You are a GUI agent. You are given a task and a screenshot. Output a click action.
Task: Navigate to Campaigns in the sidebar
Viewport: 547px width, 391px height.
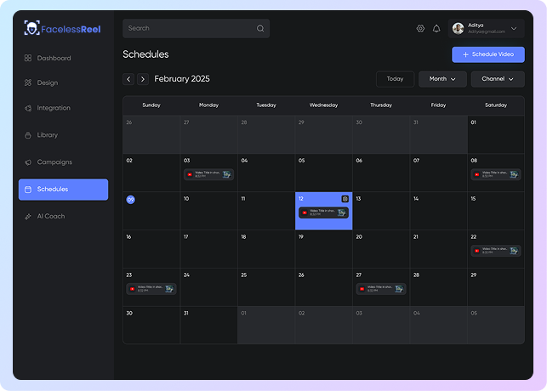pyautogui.click(x=54, y=162)
